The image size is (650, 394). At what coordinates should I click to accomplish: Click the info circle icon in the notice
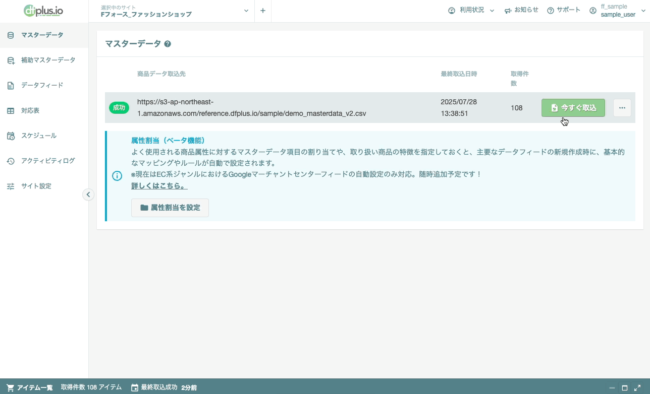(x=117, y=176)
